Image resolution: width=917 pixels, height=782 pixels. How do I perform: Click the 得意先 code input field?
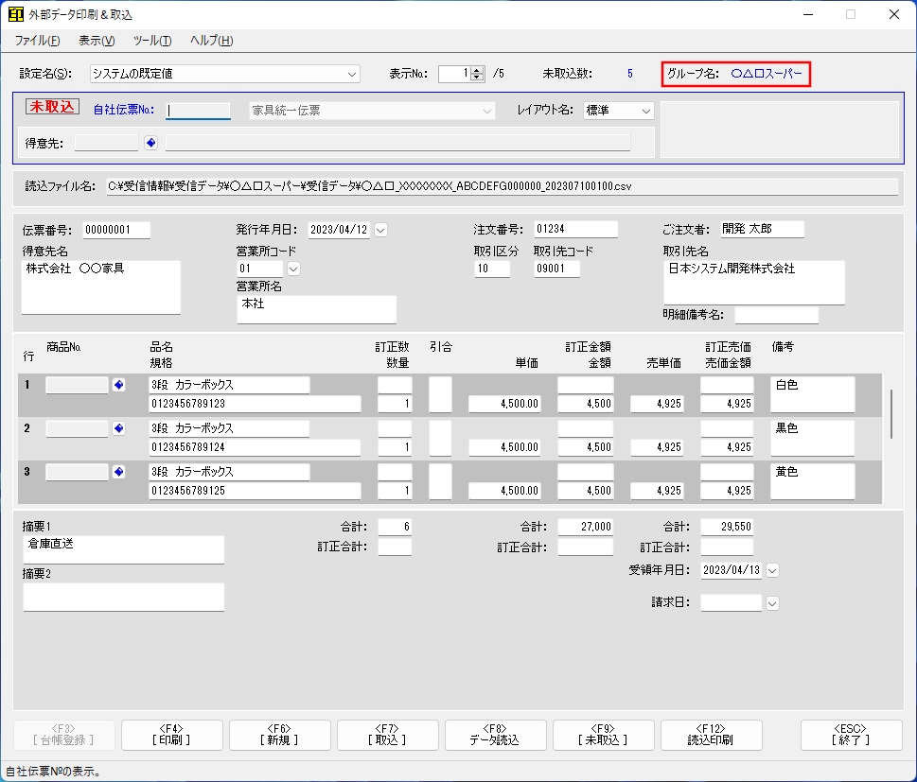coord(106,143)
